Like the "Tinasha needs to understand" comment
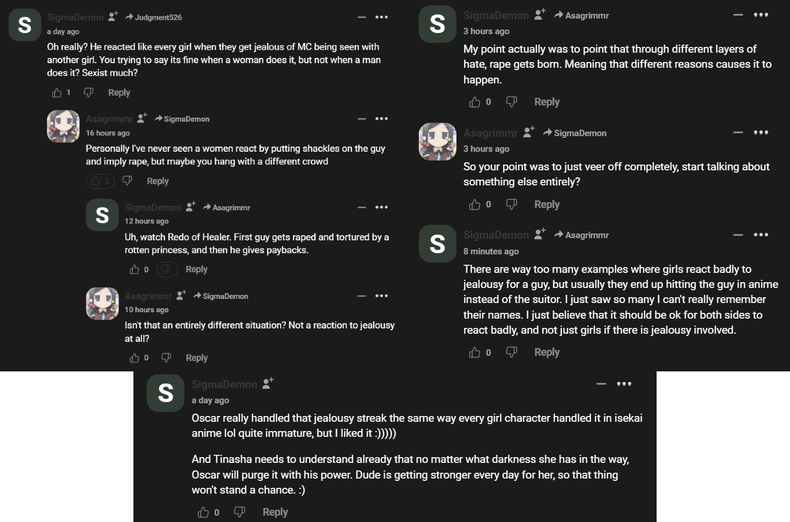 [204, 512]
